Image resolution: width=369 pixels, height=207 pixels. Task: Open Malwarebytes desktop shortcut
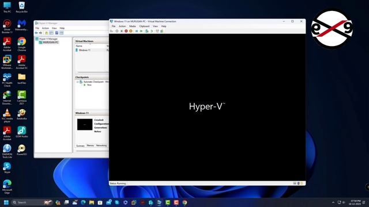[22, 25]
